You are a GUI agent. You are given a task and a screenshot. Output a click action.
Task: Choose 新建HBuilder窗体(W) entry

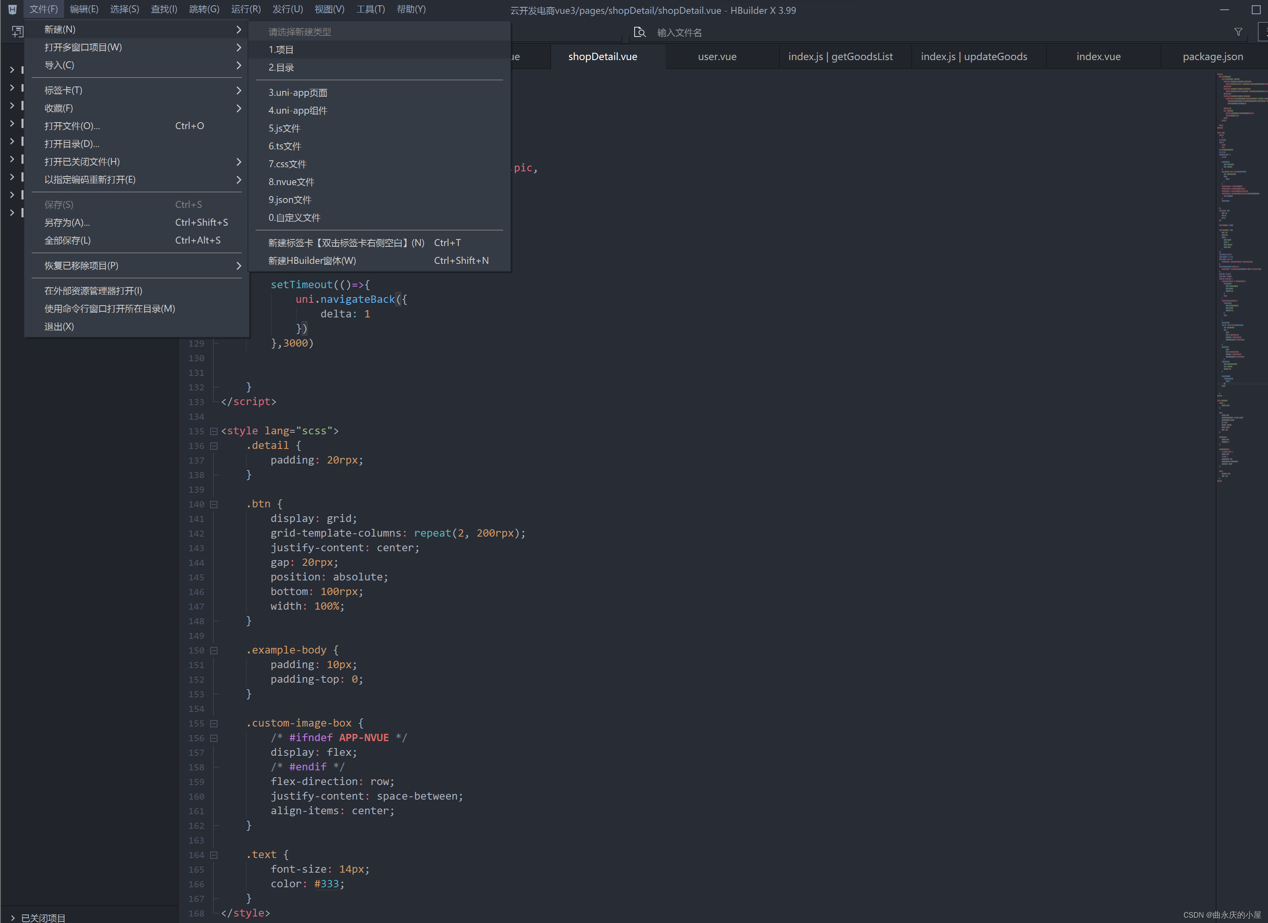379,261
